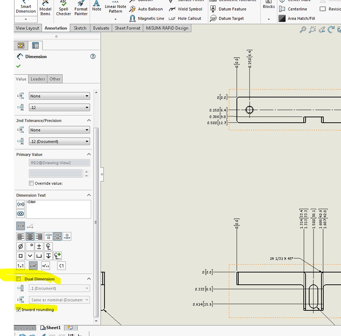The height and width of the screenshot is (336, 341).
Task: Select the Magnetic Line tool
Action: pos(146,18)
